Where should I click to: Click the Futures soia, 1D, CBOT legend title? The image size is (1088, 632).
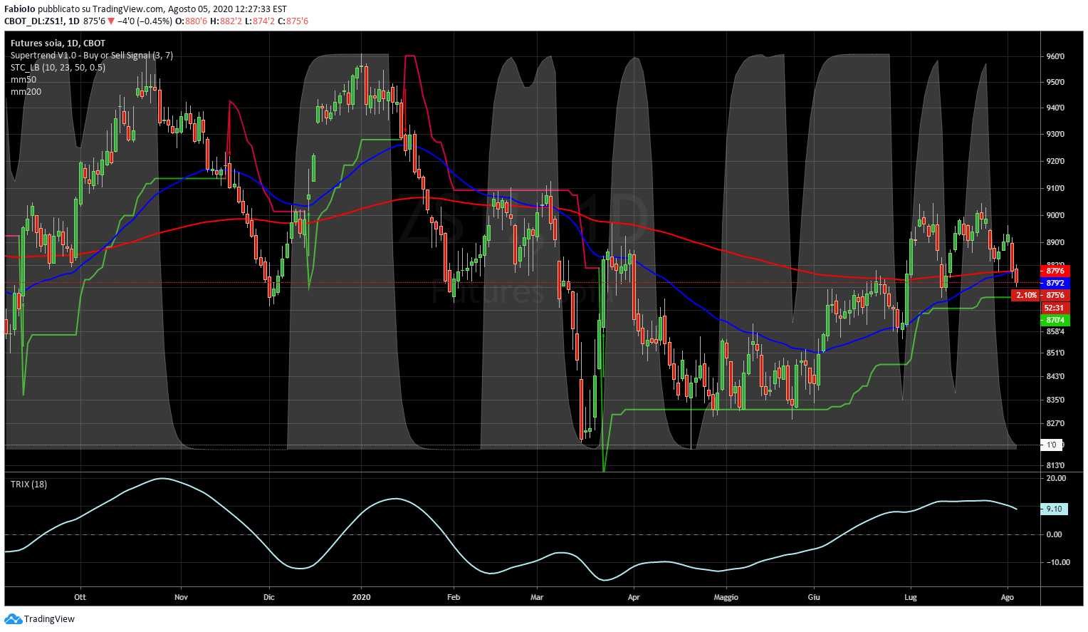(58, 43)
